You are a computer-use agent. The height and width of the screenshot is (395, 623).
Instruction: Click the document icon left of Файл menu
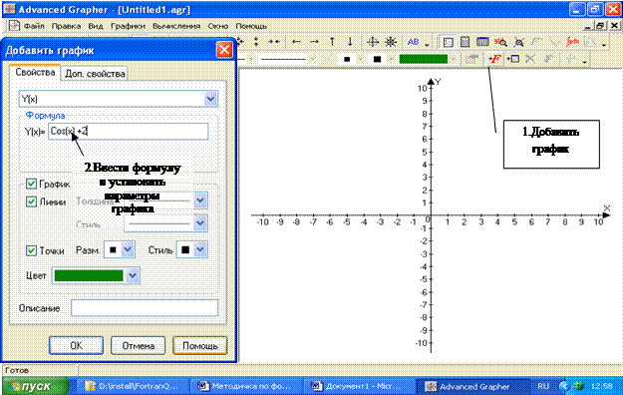pos(14,26)
